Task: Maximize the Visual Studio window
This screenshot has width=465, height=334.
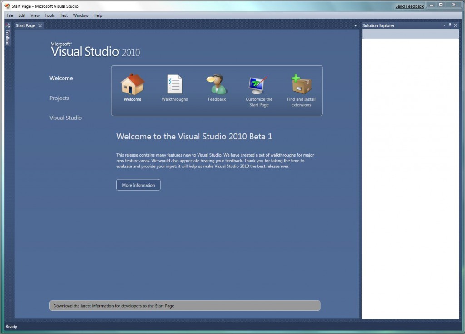Action: pos(441,5)
